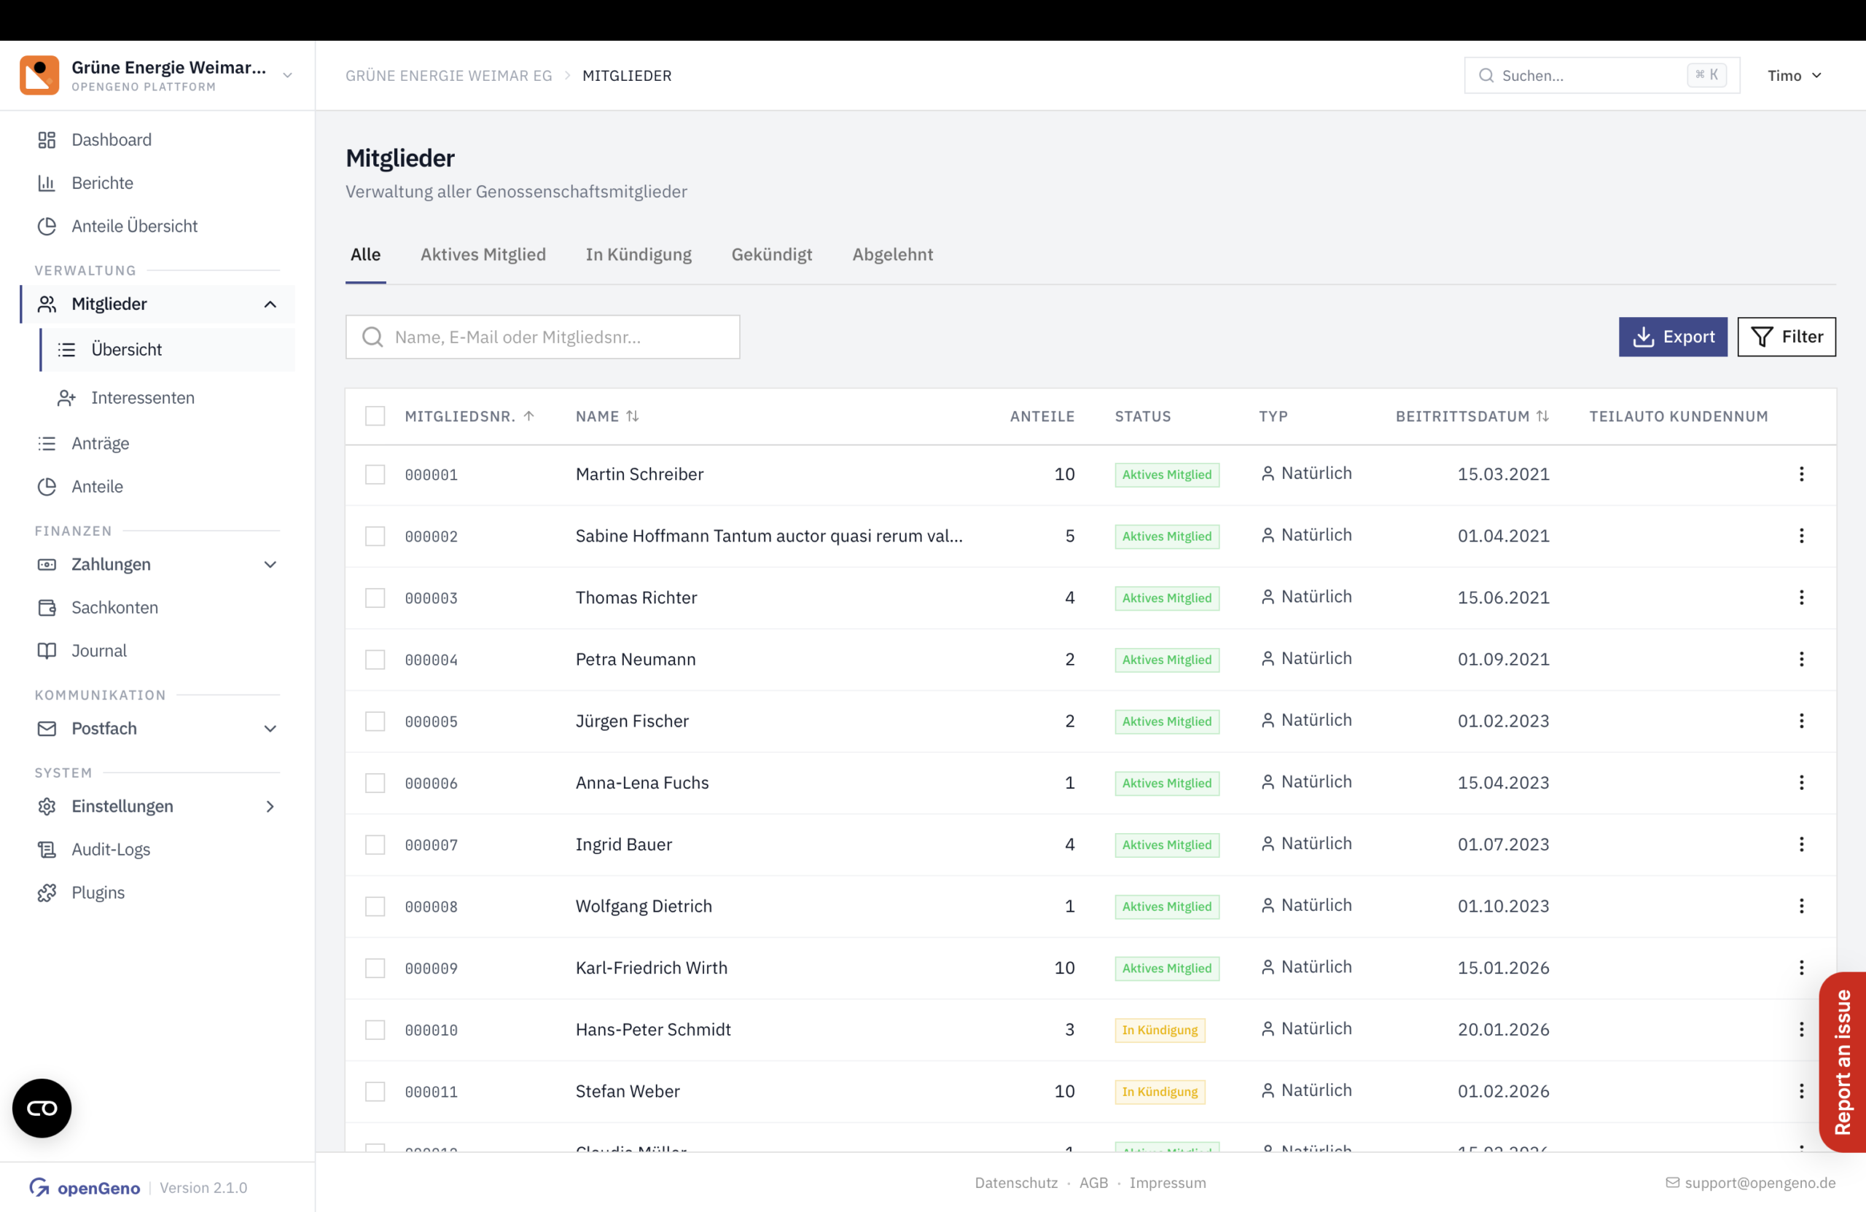Image resolution: width=1866 pixels, height=1212 pixels.
Task: Open row actions for Martin Schreiber
Action: click(1801, 474)
